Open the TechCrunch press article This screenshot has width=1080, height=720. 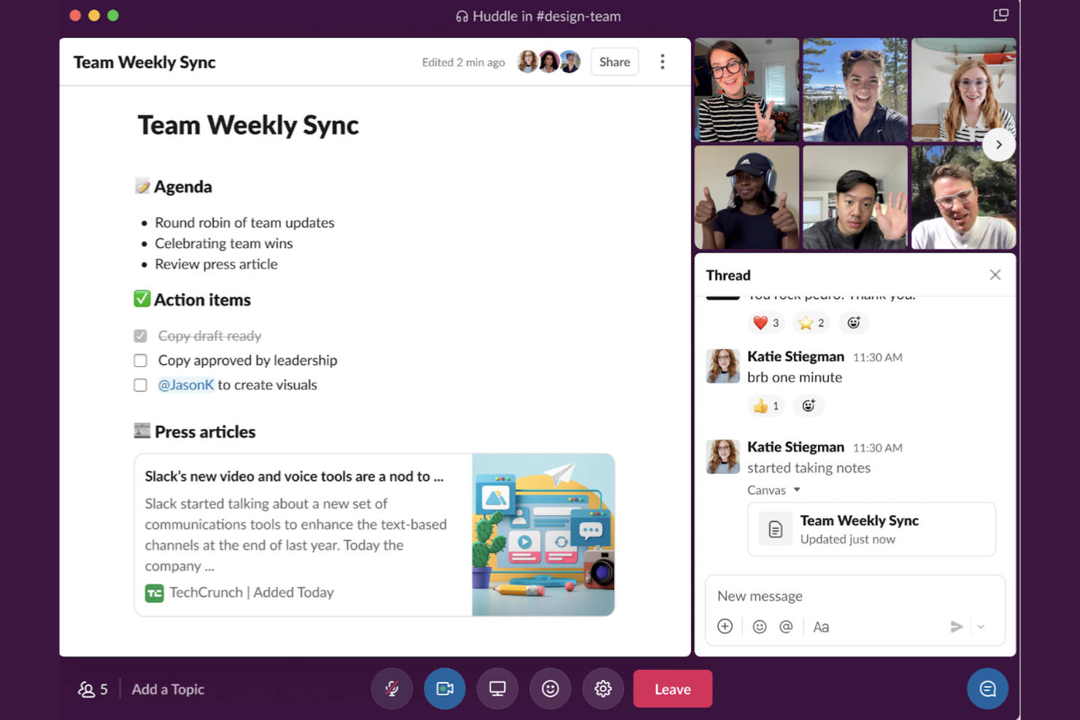(293, 476)
